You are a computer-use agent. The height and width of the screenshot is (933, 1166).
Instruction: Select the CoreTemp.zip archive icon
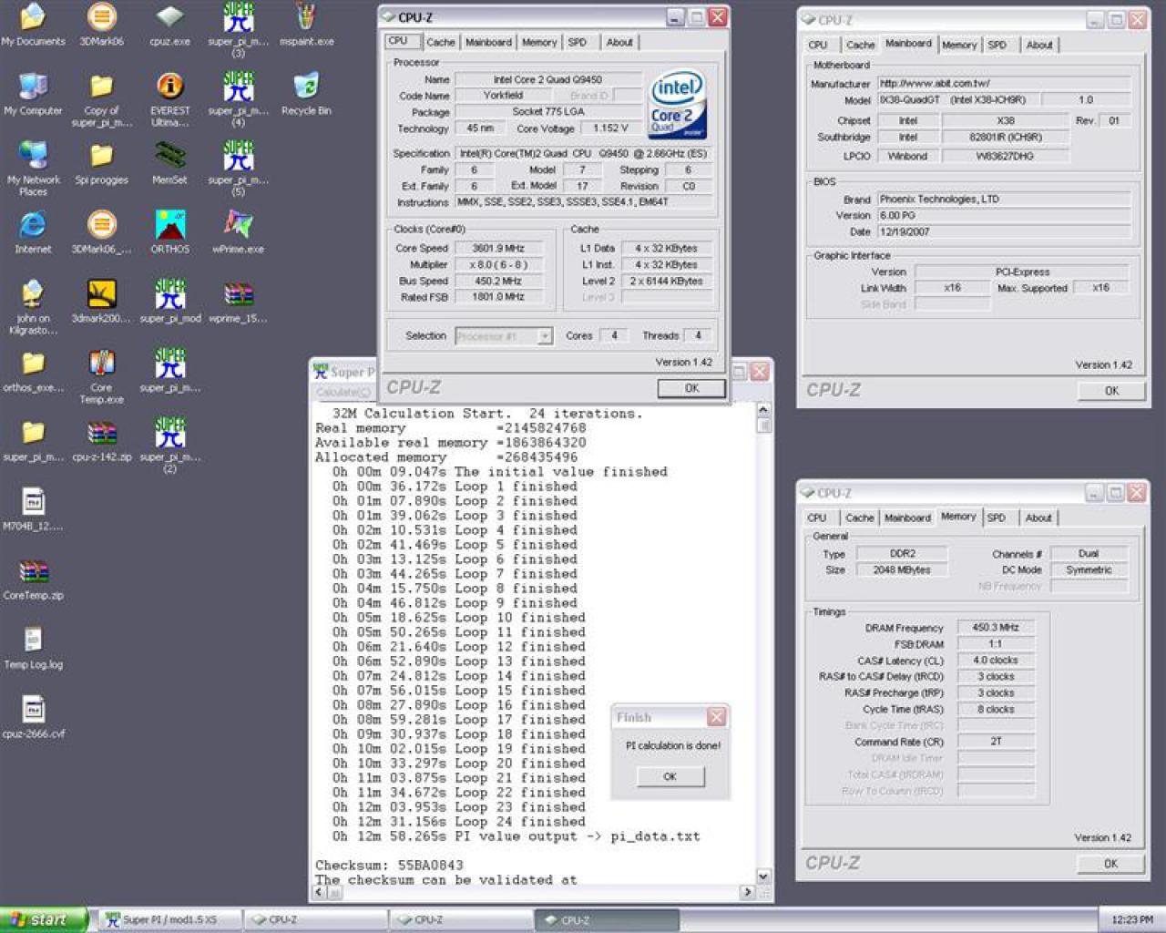pyautogui.click(x=33, y=579)
